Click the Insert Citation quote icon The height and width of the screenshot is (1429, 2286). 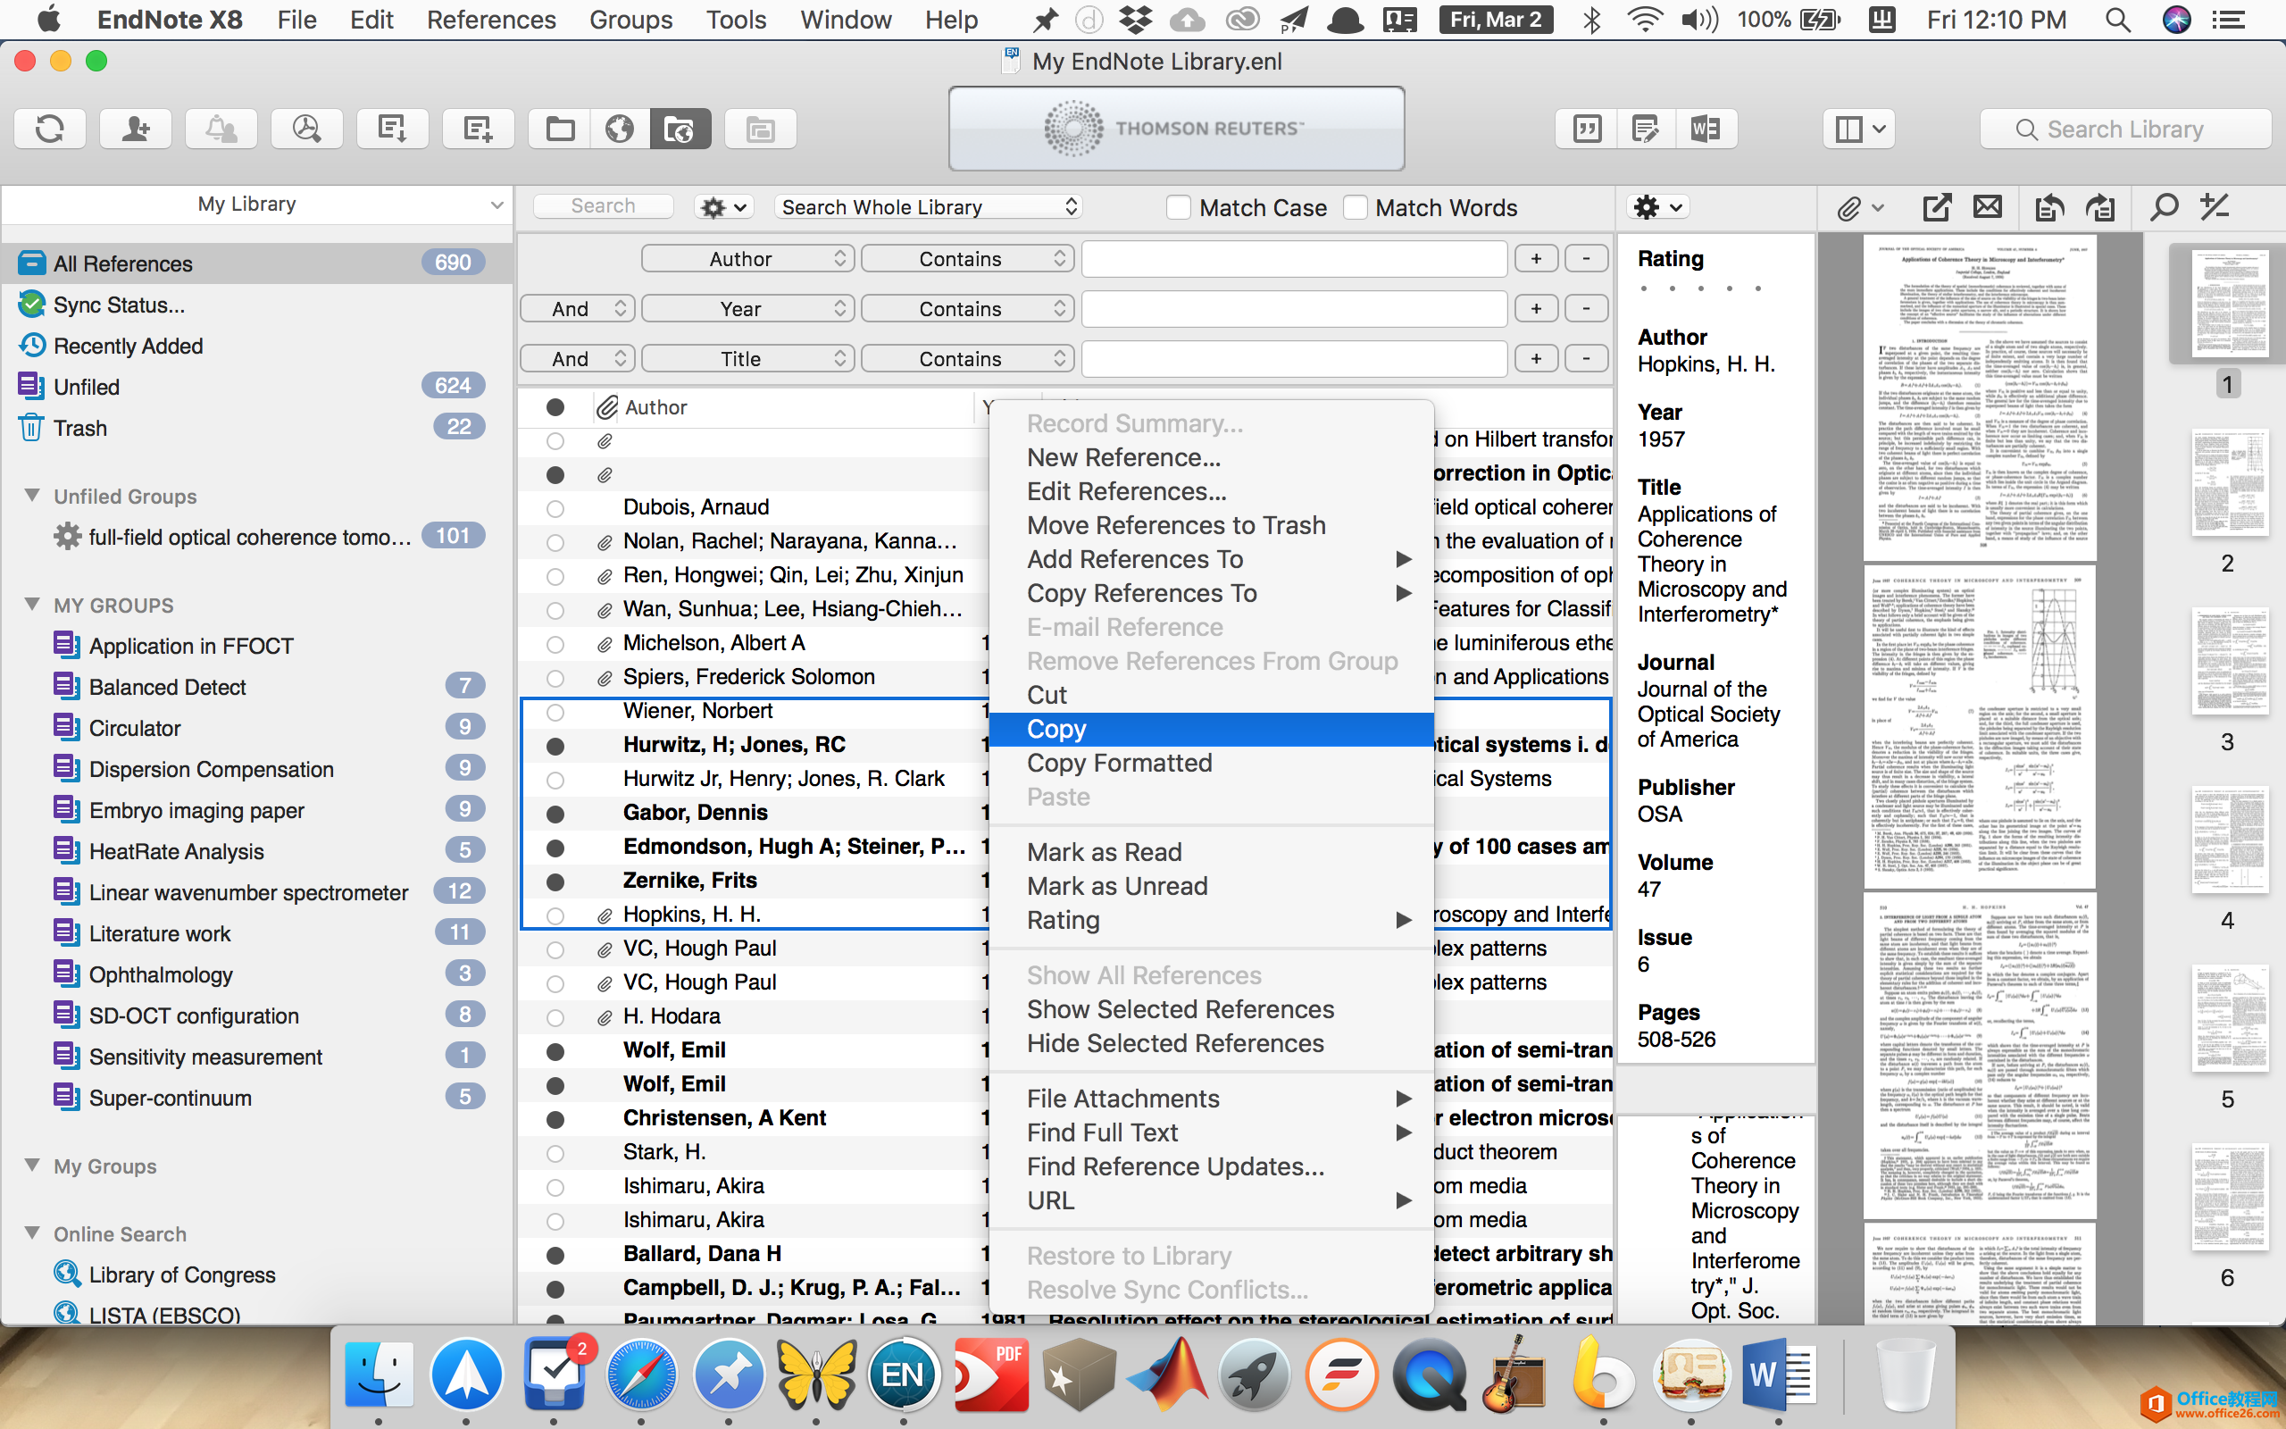coord(1587,129)
